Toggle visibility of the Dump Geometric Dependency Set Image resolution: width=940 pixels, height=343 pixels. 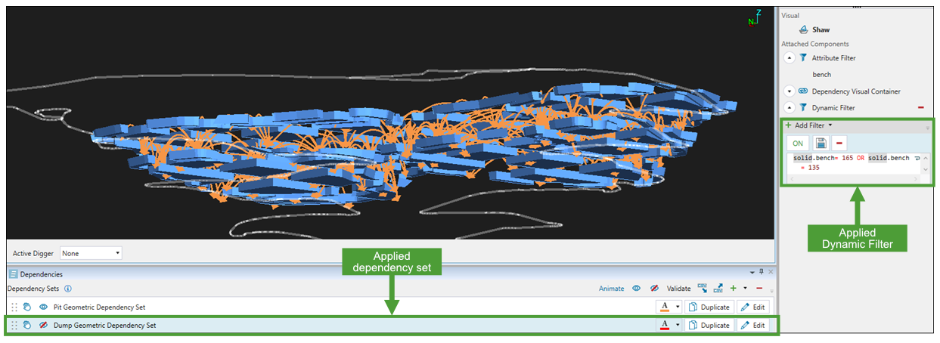[x=44, y=325]
